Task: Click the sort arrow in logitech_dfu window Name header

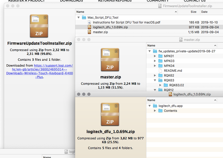Action: point(215,100)
